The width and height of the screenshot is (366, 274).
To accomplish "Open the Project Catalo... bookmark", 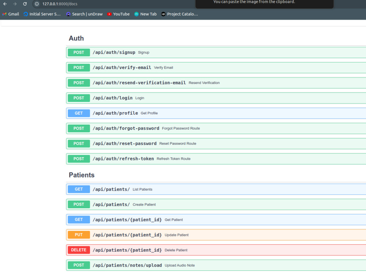I will [x=179, y=14].
